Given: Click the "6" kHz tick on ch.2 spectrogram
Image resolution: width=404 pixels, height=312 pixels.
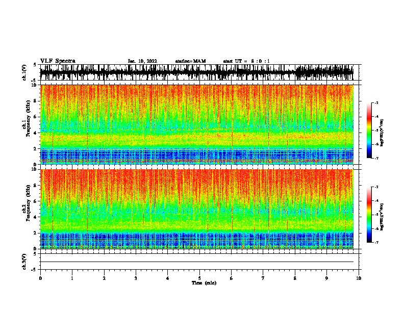Looking at the screenshot, I should [x=36, y=201].
